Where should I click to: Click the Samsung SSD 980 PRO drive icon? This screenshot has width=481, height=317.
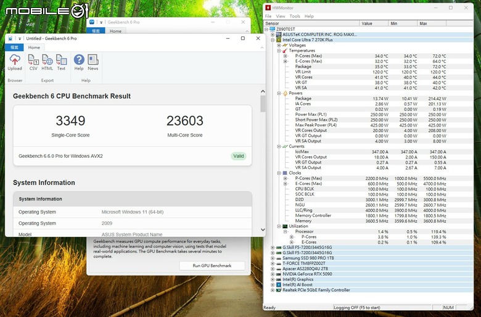pyautogui.click(x=279, y=258)
